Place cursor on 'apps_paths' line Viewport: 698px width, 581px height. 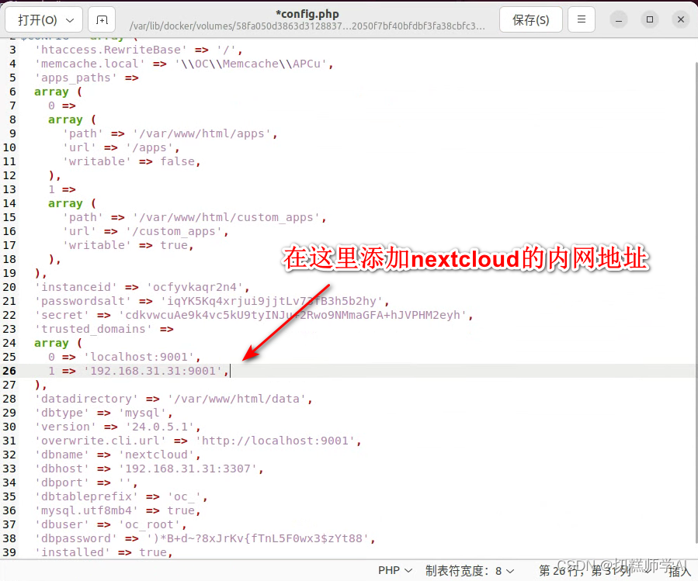pyautogui.click(x=86, y=78)
